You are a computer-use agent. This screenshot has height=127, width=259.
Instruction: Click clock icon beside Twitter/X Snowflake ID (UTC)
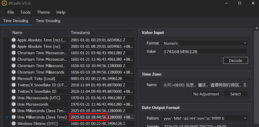coord(14,85)
